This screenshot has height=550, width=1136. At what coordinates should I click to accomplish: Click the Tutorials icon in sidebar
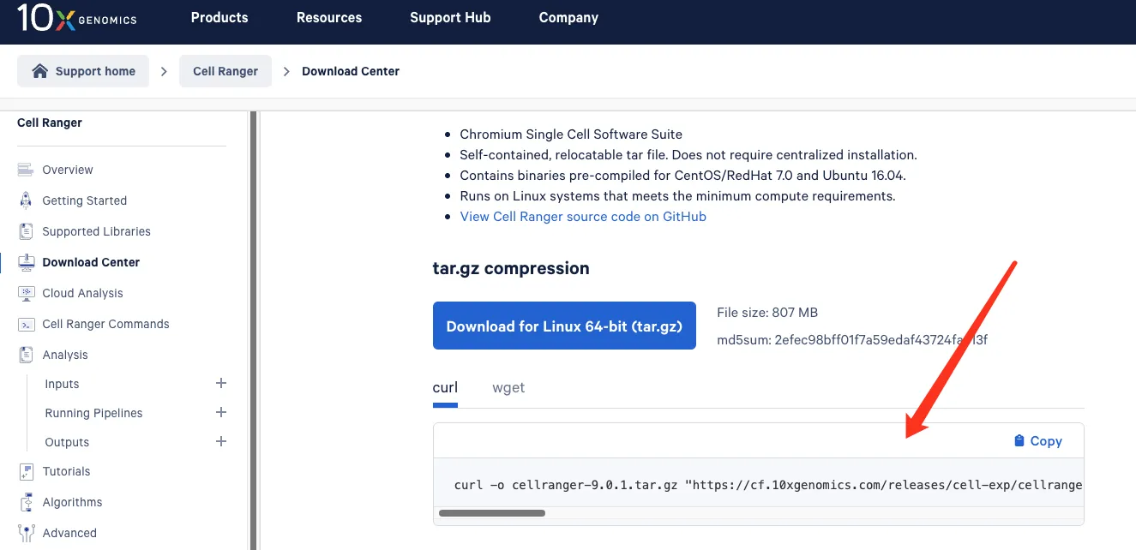click(26, 471)
